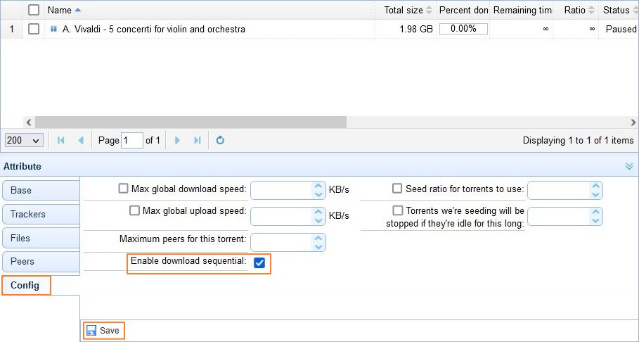Switch to the Peers tab
Viewport: 639px width, 342px height.
[x=40, y=261]
